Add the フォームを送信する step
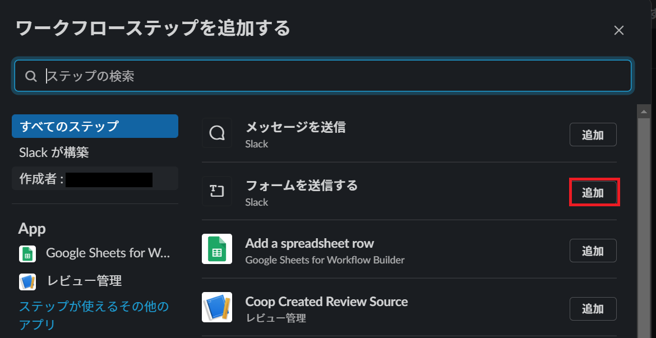This screenshot has width=656, height=338. (x=593, y=192)
